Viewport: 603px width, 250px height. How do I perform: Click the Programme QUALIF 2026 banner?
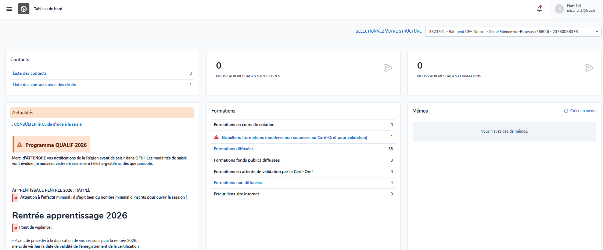pos(52,145)
